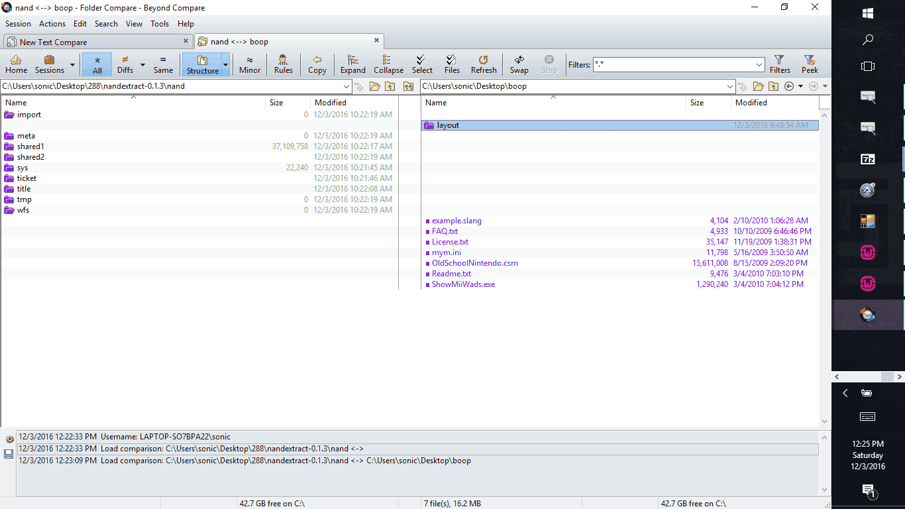Refresh the folder comparison
Image resolution: width=905 pixels, height=509 pixels.
point(484,64)
